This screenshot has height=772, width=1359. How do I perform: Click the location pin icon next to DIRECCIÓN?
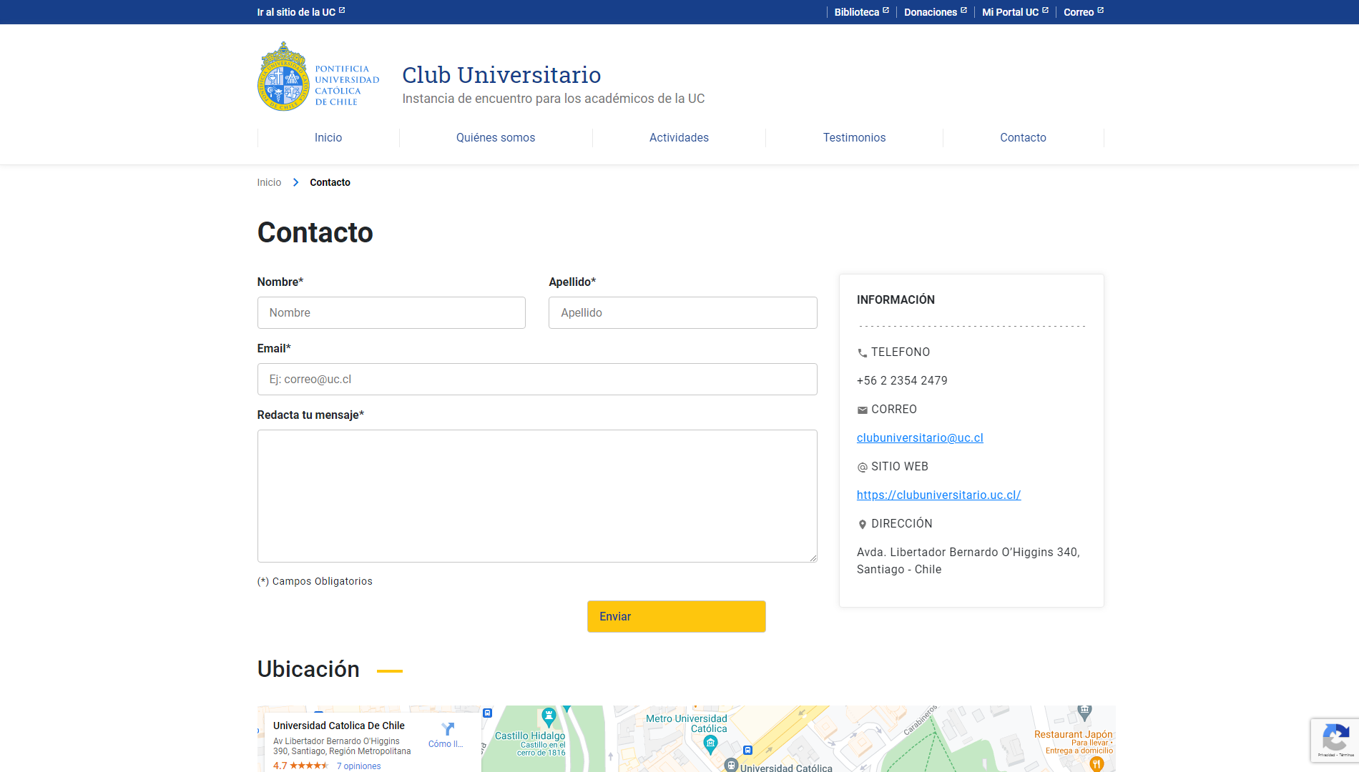pyautogui.click(x=862, y=524)
